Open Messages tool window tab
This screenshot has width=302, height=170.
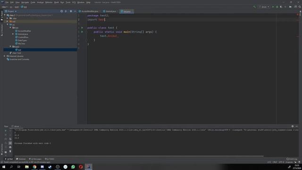point(35,159)
